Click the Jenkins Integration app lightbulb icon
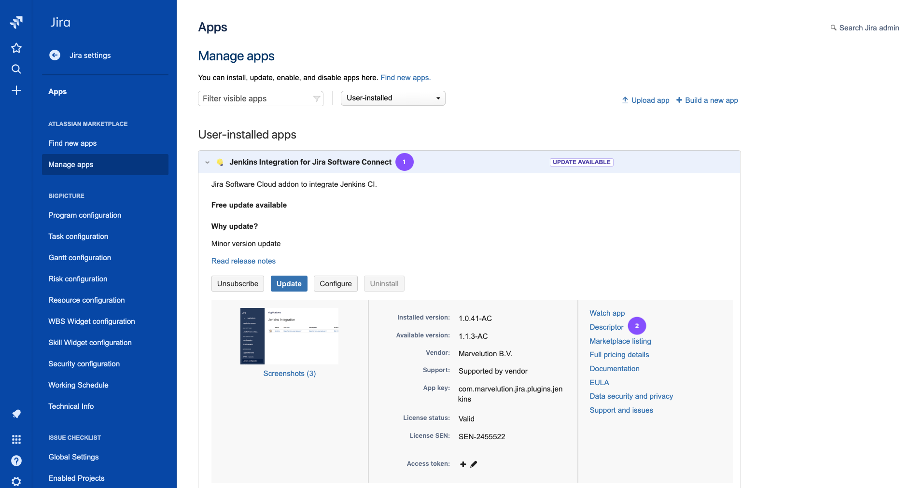Screen dimensions: 924x488 pyautogui.click(x=220, y=162)
